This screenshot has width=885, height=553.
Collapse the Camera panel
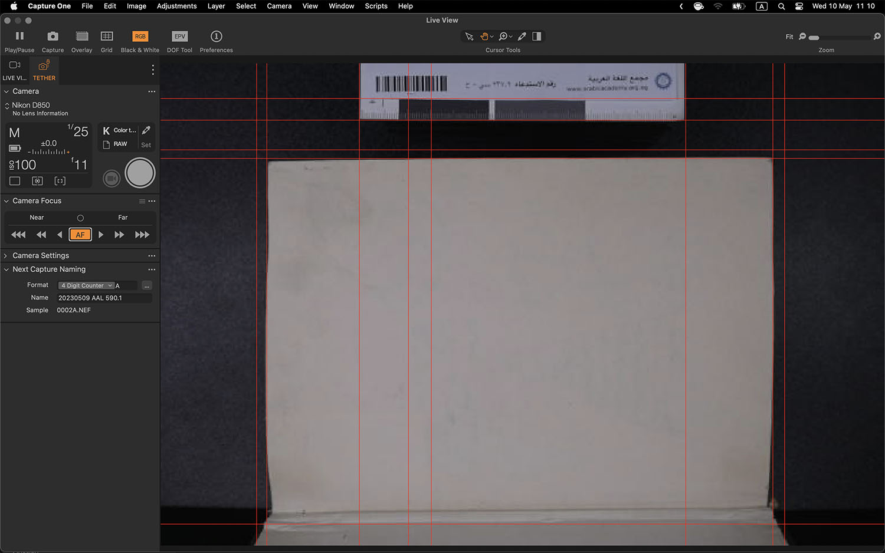coord(6,91)
